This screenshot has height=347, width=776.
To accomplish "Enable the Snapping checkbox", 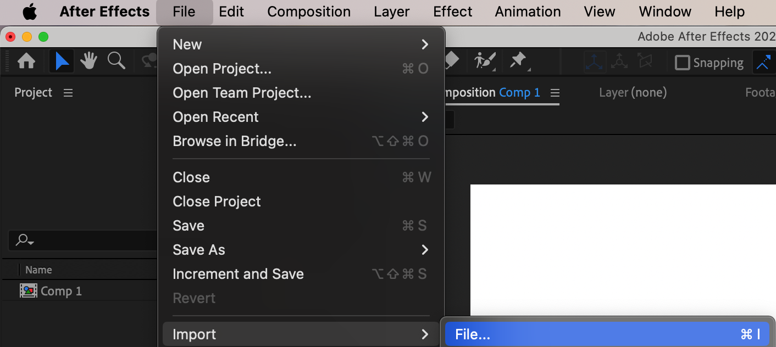I will (682, 63).
